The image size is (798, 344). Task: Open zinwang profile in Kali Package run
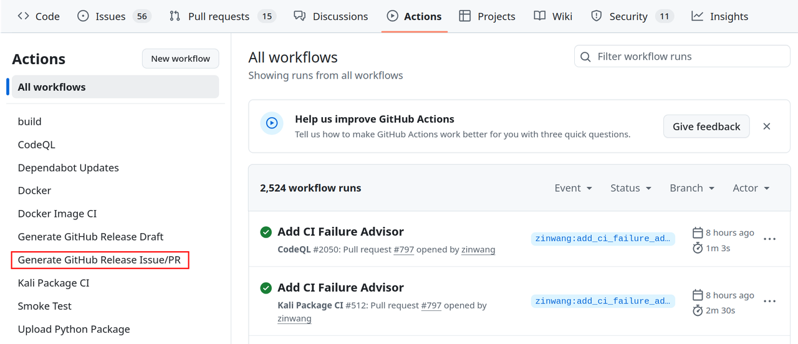click(x=294, y=318)
